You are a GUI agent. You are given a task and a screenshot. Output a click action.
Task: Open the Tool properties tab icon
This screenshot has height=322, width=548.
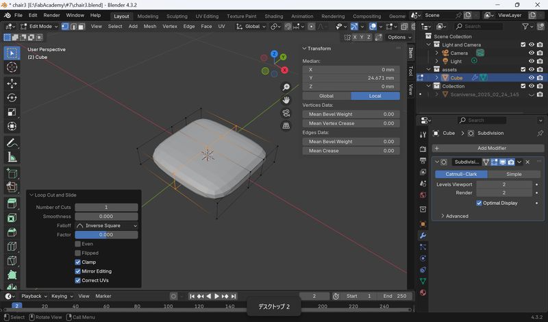click(x=423, y=134)
